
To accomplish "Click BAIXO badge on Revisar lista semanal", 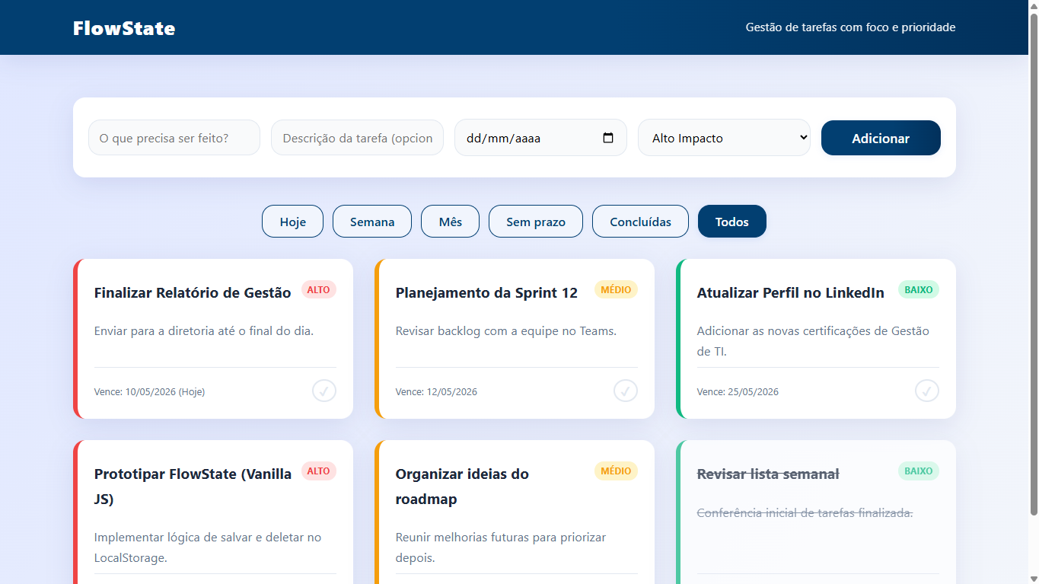I will point(919,471).
